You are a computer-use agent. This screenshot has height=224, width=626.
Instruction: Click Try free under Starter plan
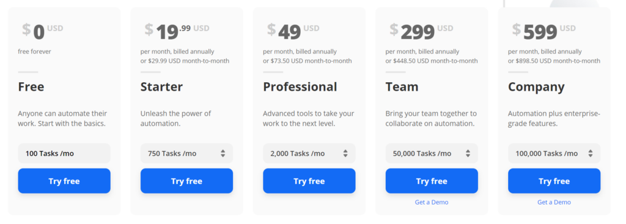pos(186,181)
